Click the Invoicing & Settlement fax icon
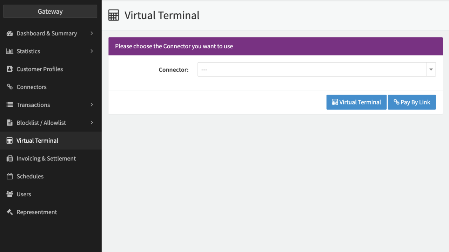Screen dimensions: 449x252 click(10, 158)
